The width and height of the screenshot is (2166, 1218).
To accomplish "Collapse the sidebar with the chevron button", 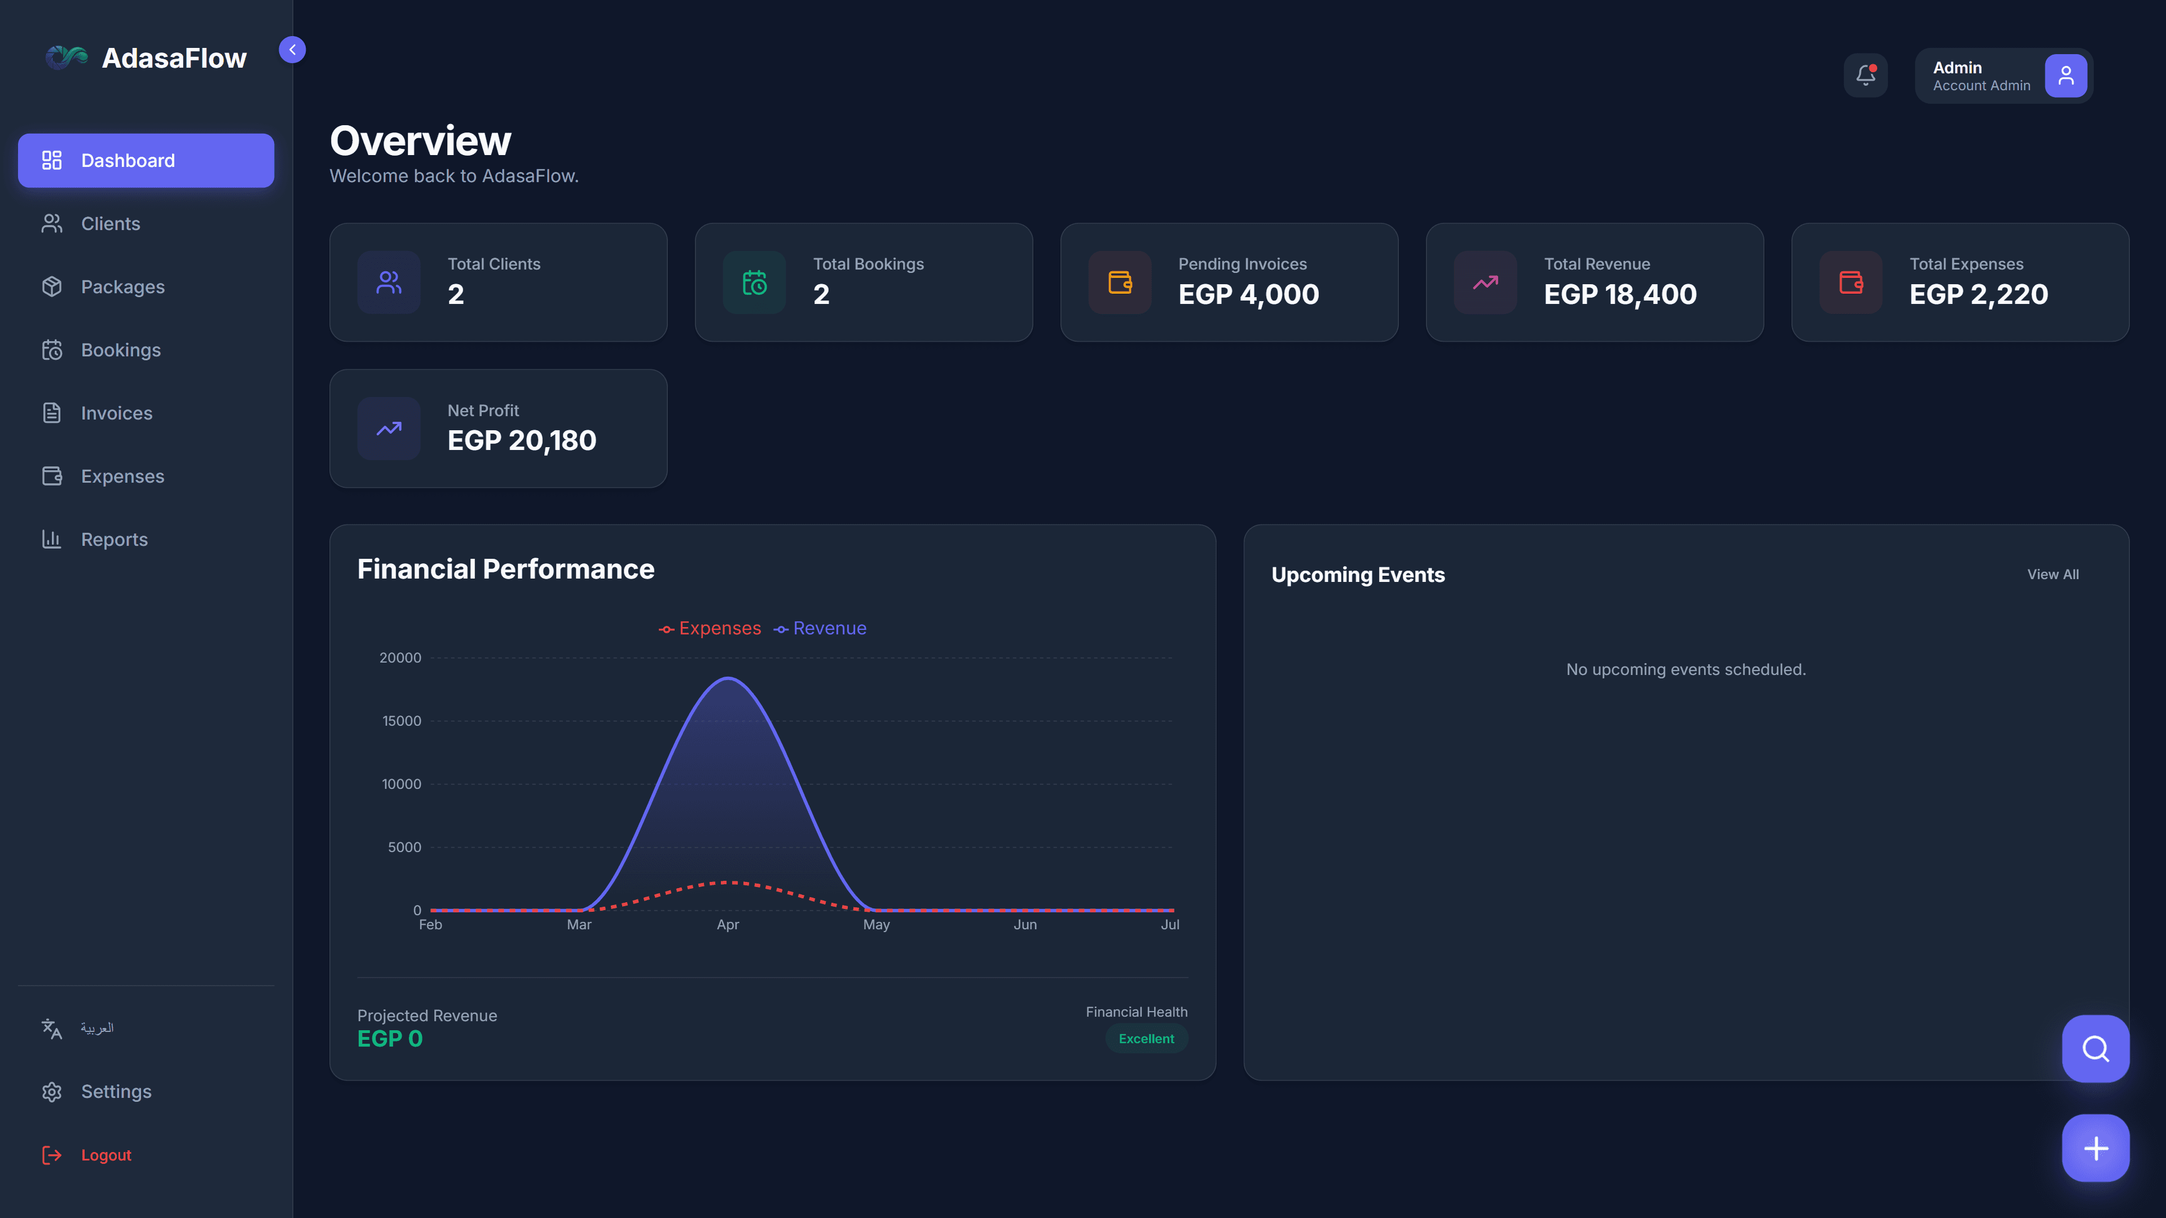I will pos(292,50).
